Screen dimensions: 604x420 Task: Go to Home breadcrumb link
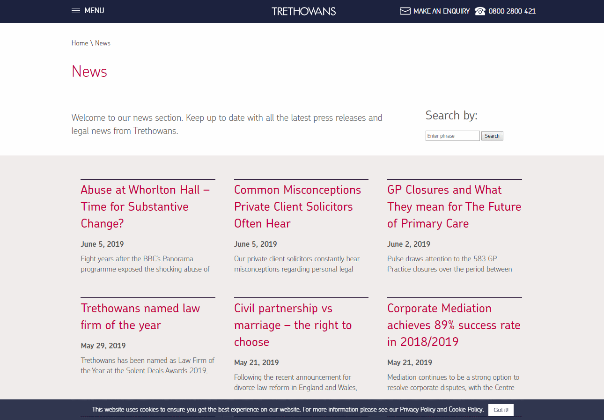tap(80, 43)
